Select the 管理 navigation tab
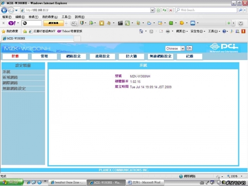Screen dimensions: 248x186 44,56
